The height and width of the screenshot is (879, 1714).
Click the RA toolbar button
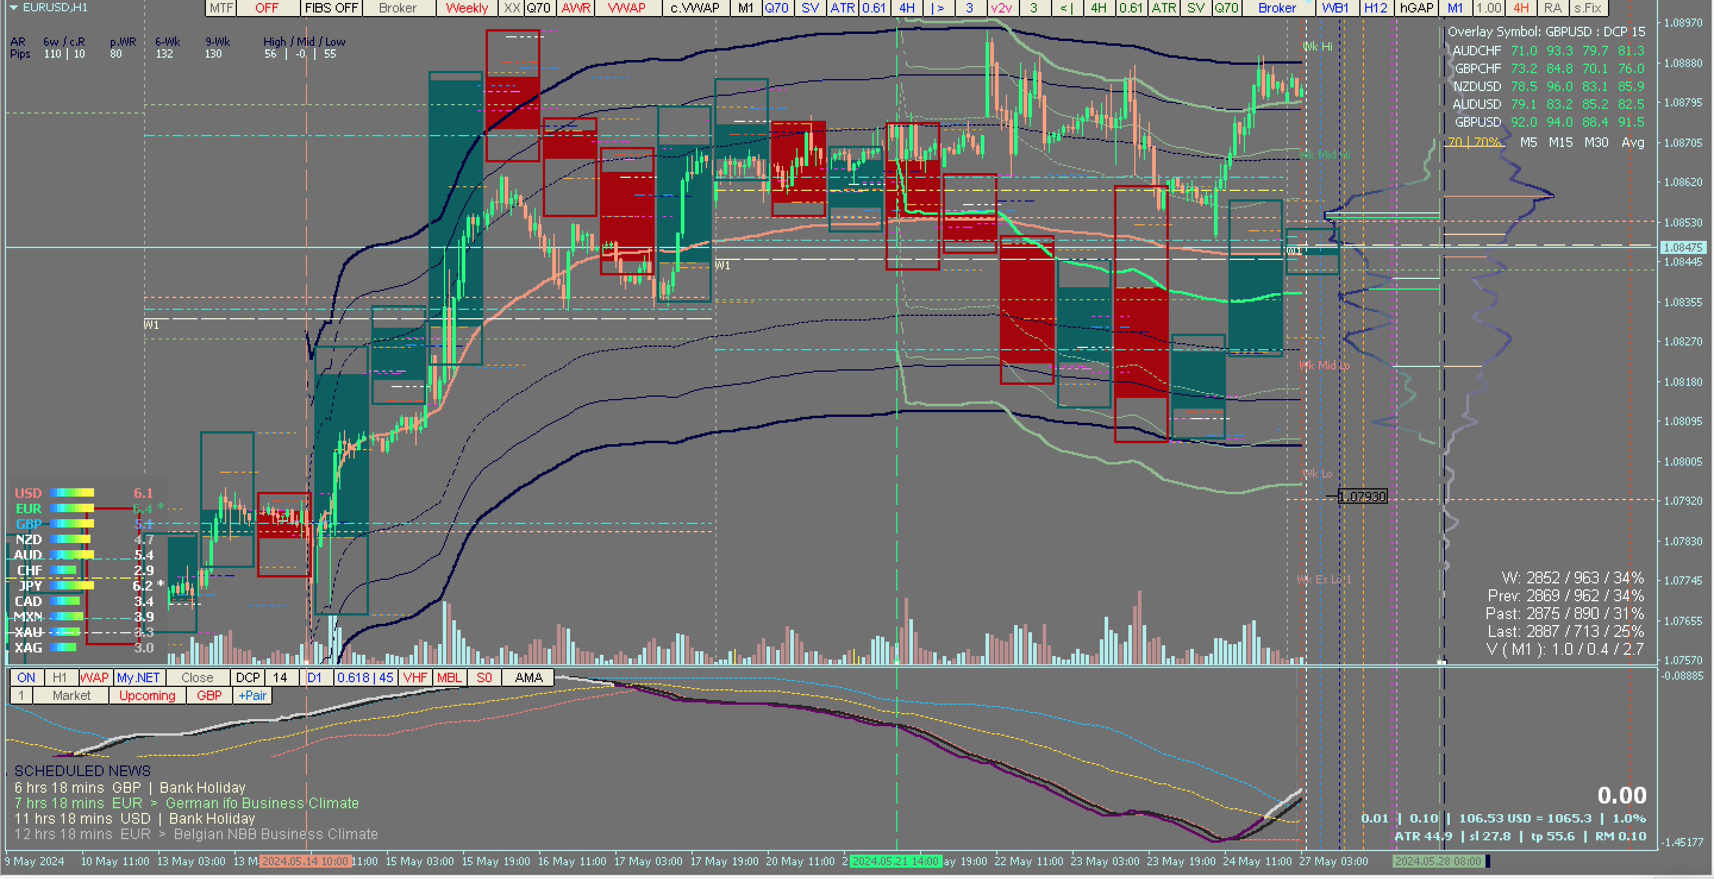[1552, 8]
